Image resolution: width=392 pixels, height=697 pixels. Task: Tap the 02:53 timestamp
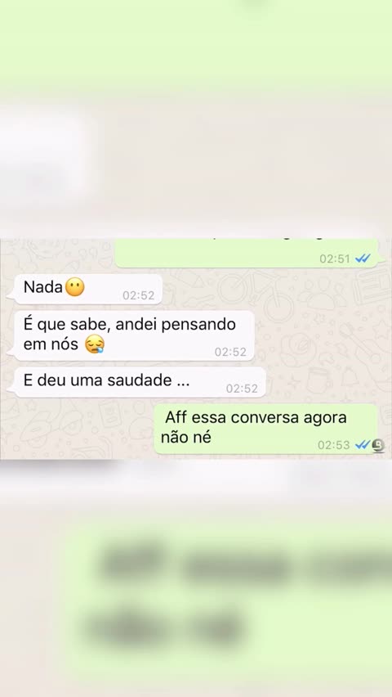(x=334, y=445)
